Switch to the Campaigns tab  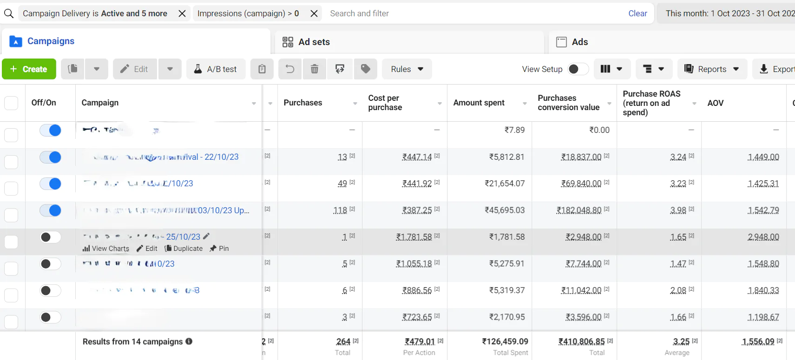(x=136, y=41)
